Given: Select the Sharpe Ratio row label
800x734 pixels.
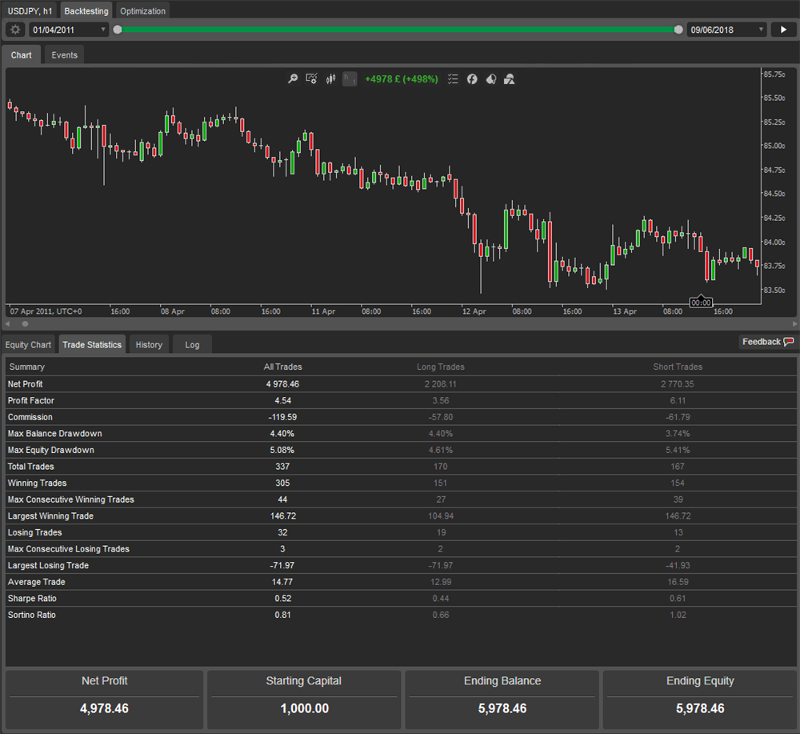Looking at the screenshot, I should click(32, 598).
